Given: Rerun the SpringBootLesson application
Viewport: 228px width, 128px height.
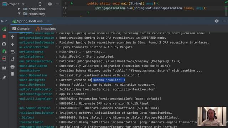Looking at the screenshot, I should [x=4, y=29].
